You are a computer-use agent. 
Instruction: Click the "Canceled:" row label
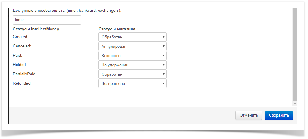tap(22, 46)
